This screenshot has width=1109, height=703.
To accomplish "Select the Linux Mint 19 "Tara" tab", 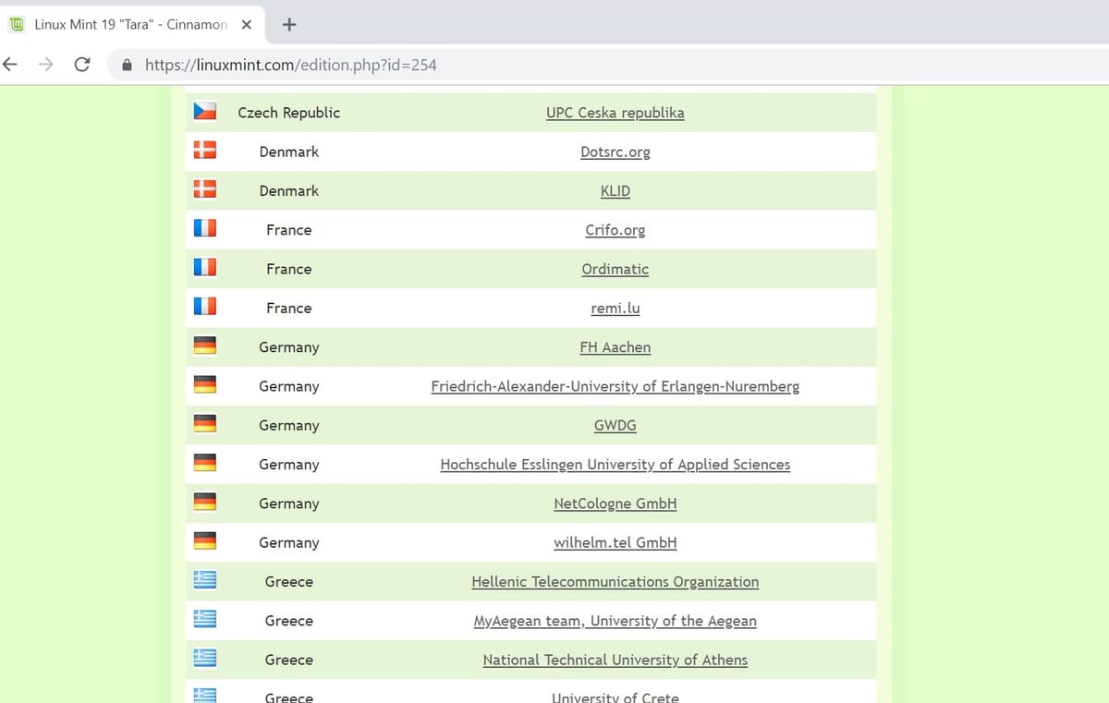I will tap(133, 24).
